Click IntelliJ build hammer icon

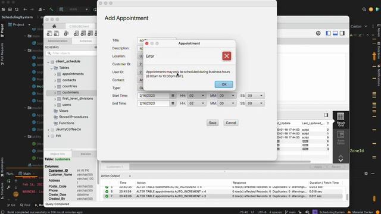(51, 10)
